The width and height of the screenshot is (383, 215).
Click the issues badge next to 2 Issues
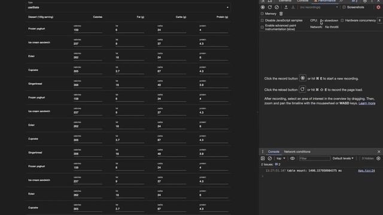pos(278,164)
